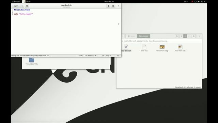
Task: Click the New Document menu info banner text
Action: (x=144, y=41)
